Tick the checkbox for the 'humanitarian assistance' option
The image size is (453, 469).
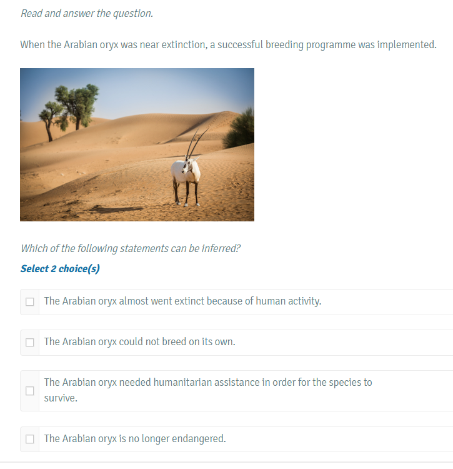29,391
